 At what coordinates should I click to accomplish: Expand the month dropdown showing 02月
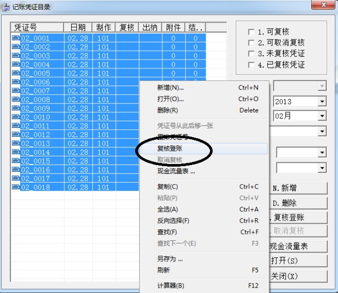pos(322,116)
